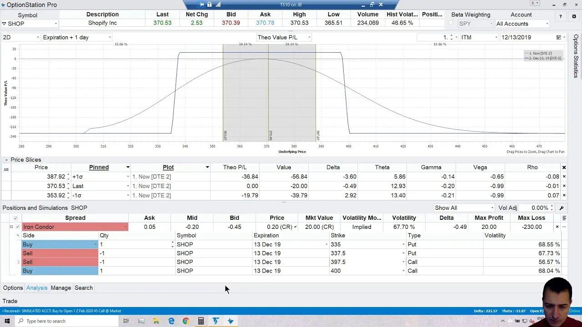582x327 pixels.
Task: Adjust the 387.92 price slice stepper
Action: (68, 177)
